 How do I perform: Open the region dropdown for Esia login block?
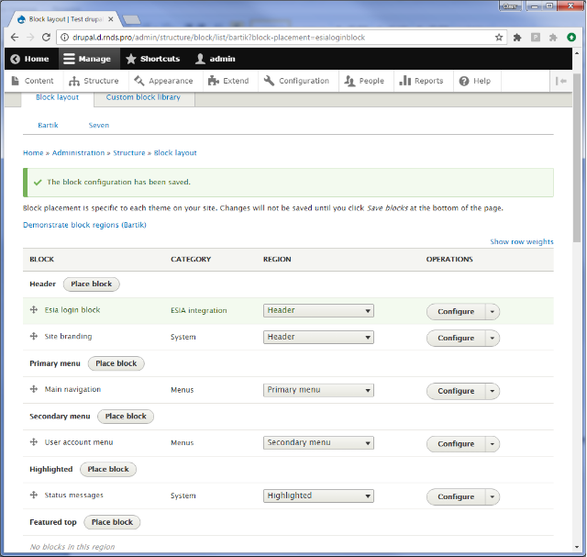tap(318, 310)
